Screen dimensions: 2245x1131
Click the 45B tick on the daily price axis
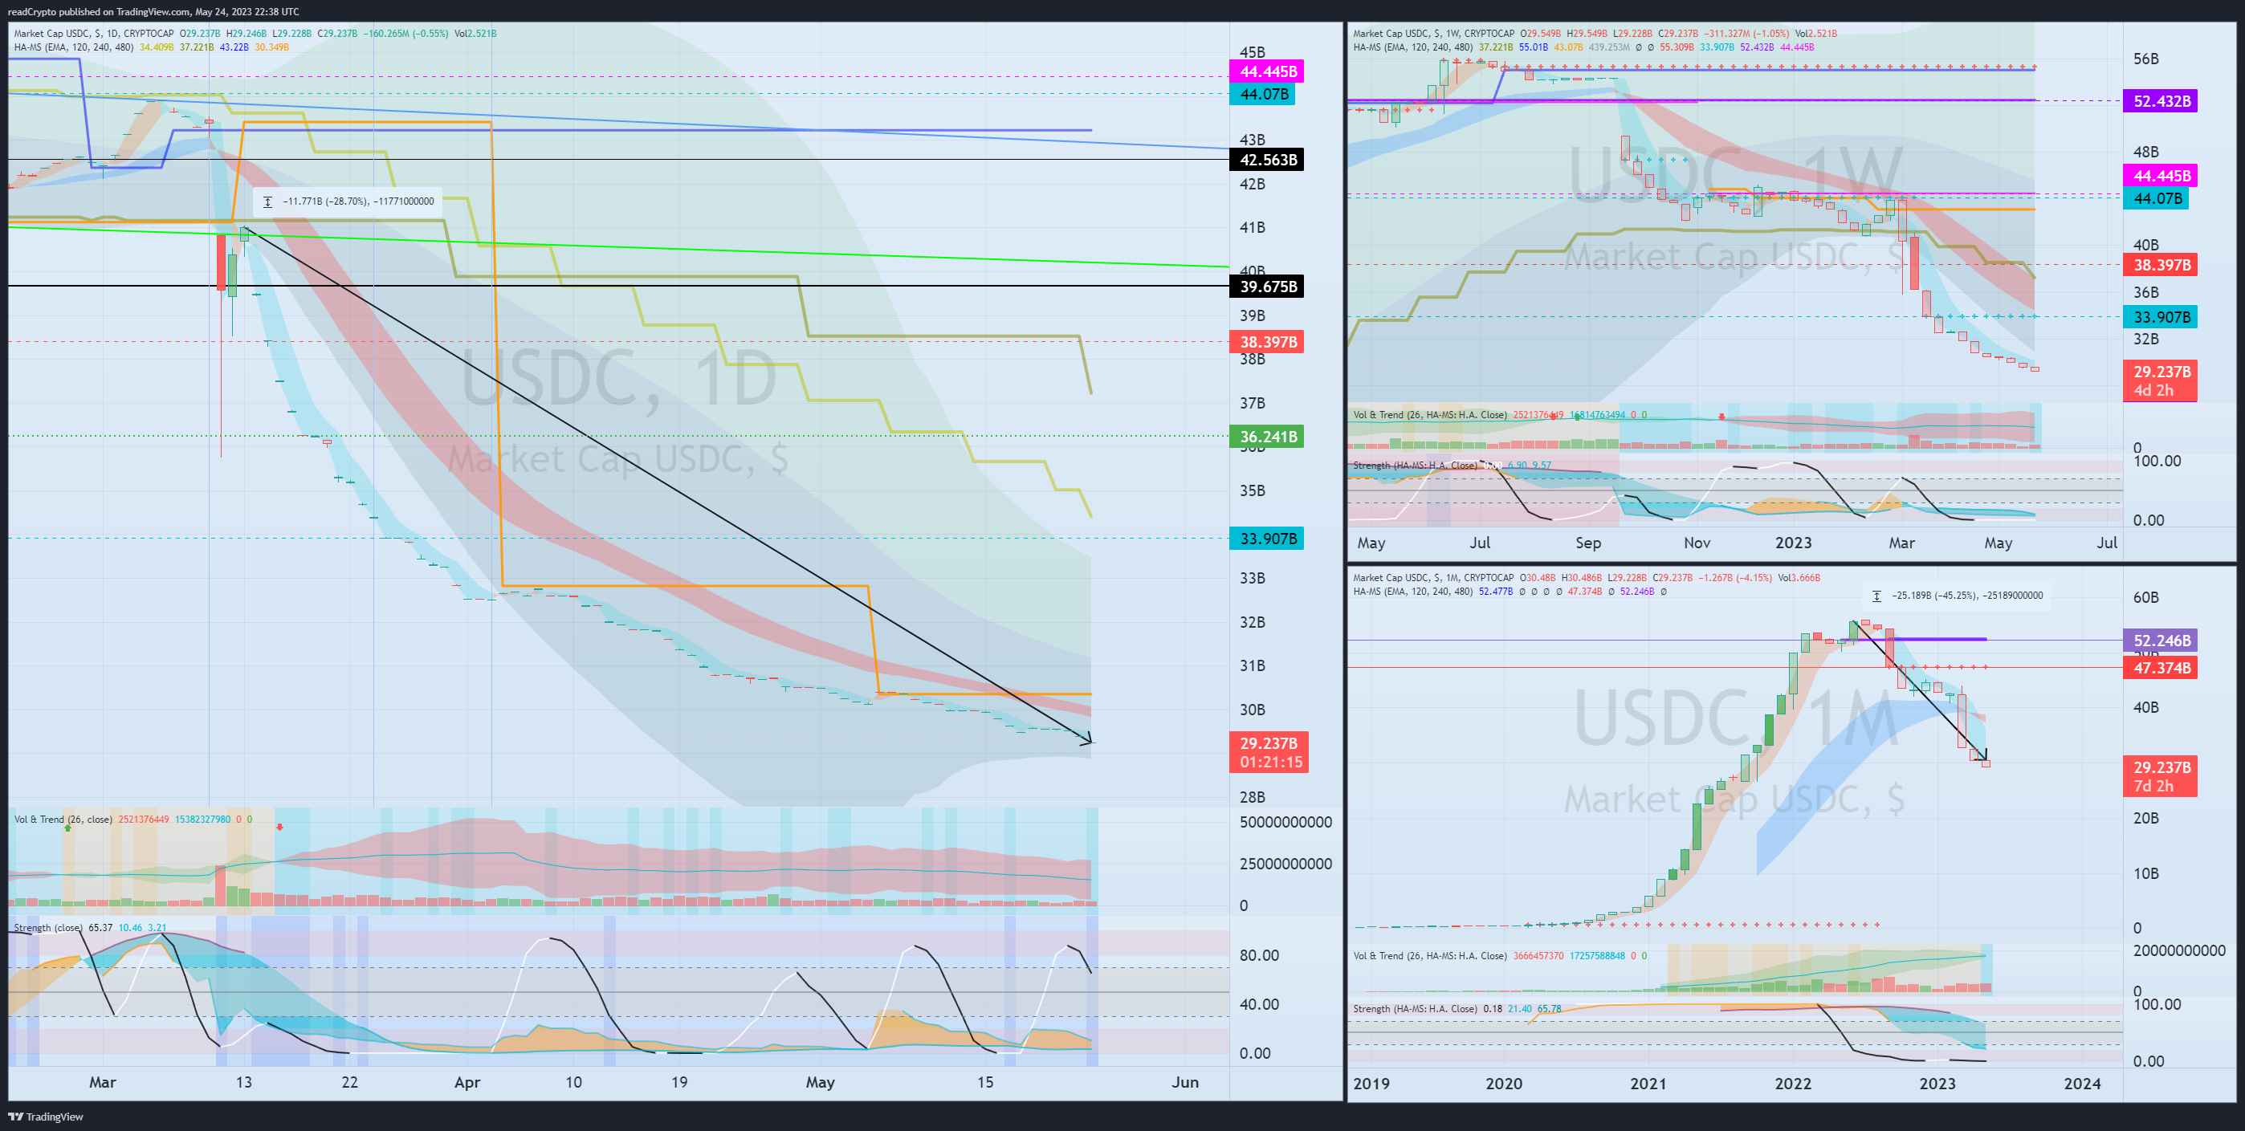tap(1253, 52)
